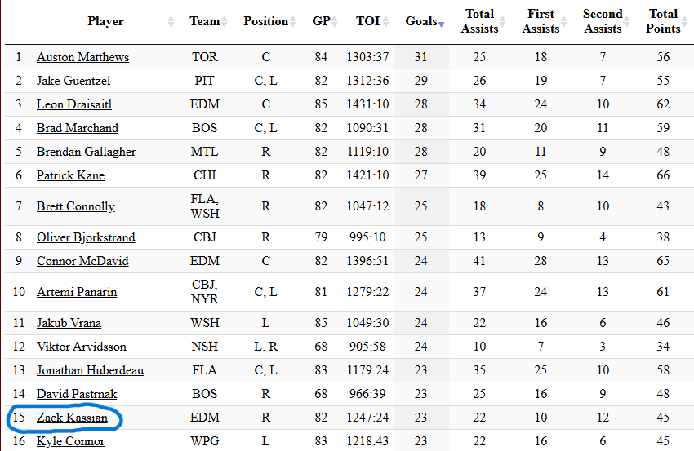
Task: Sort by Second Assists column header
Action: [603, 21]
